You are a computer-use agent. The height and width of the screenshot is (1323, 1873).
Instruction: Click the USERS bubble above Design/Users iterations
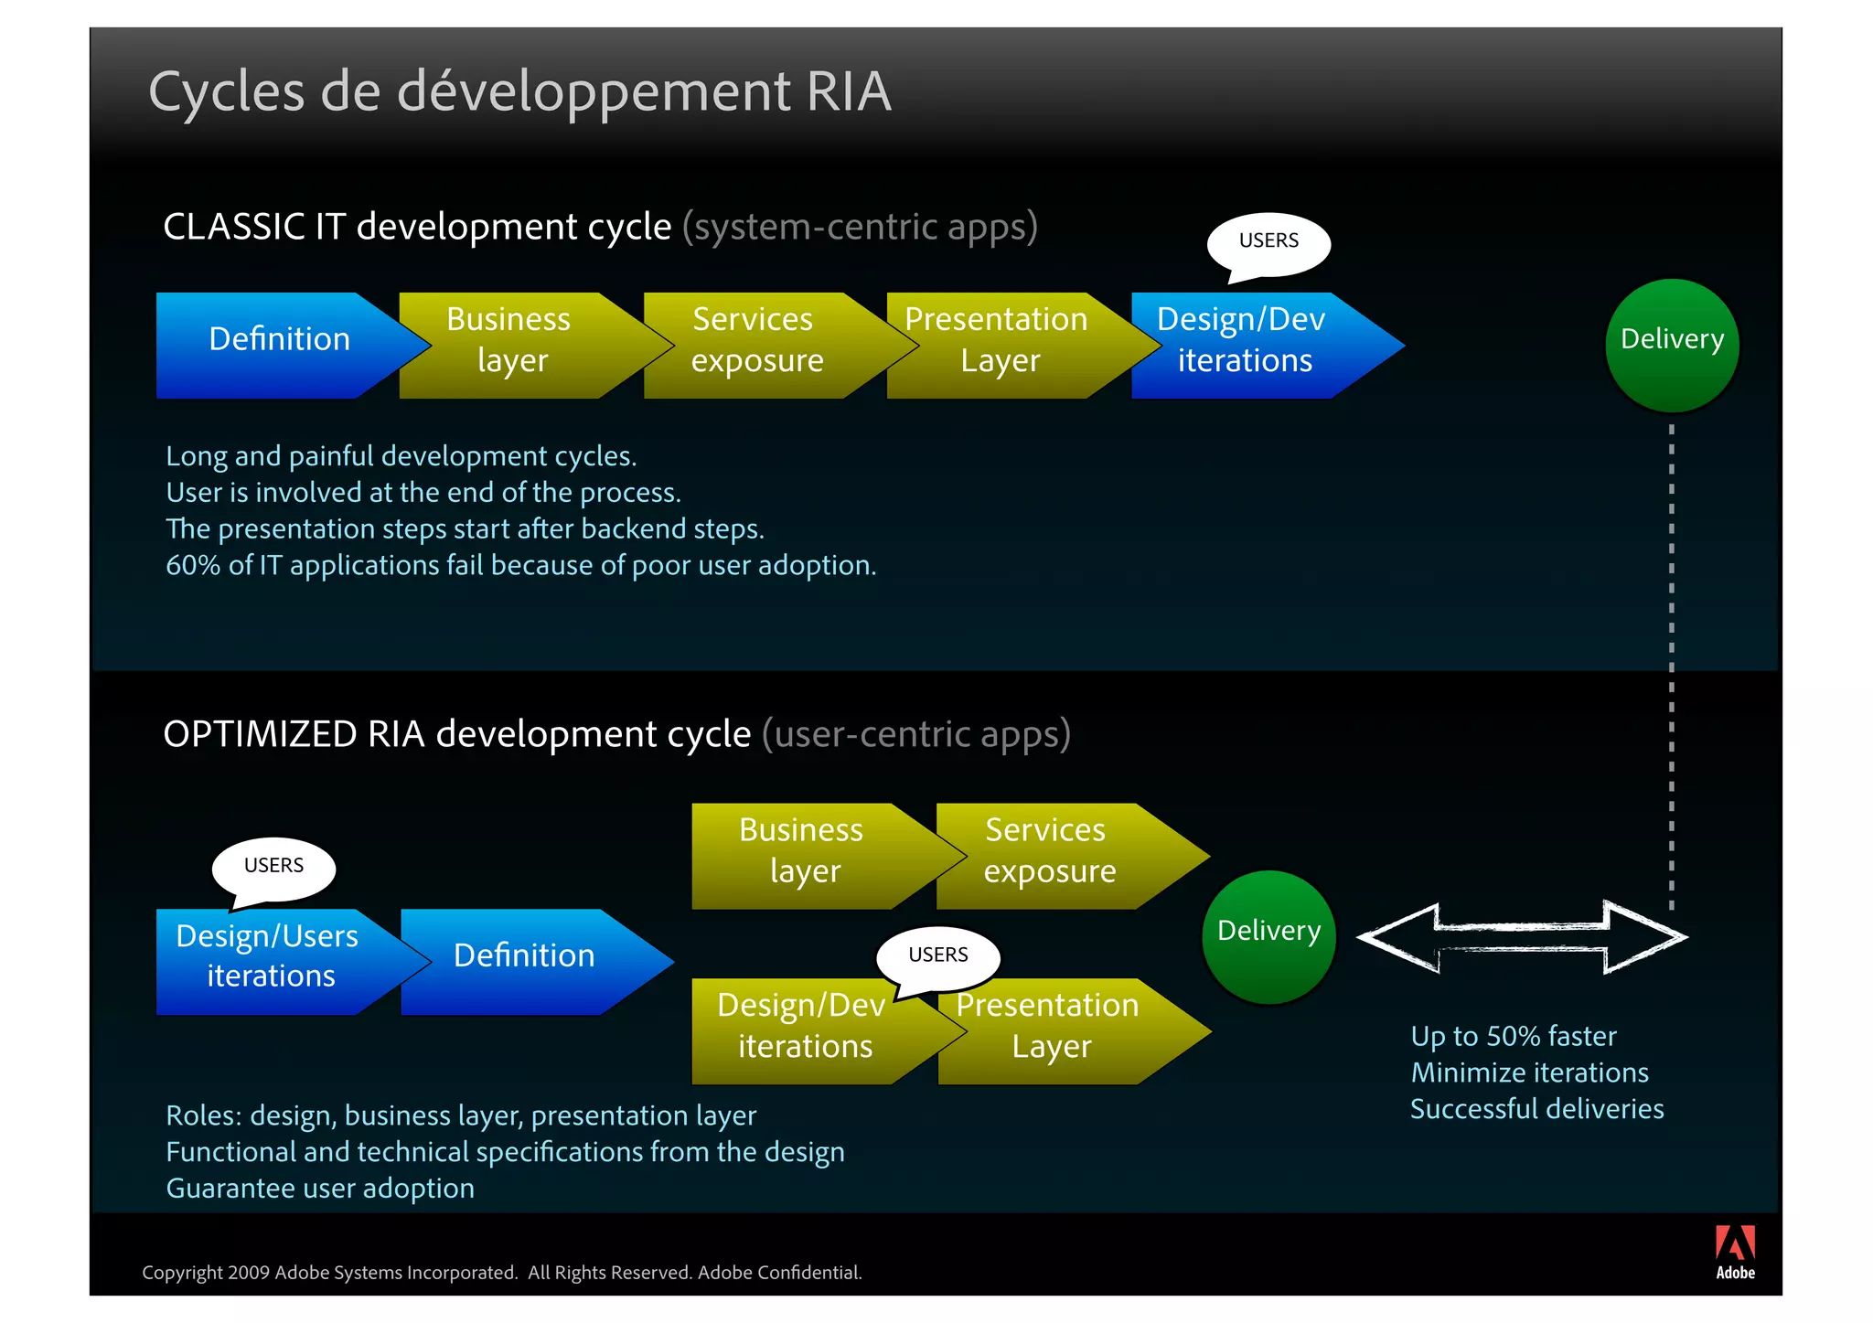coord(273,866)
